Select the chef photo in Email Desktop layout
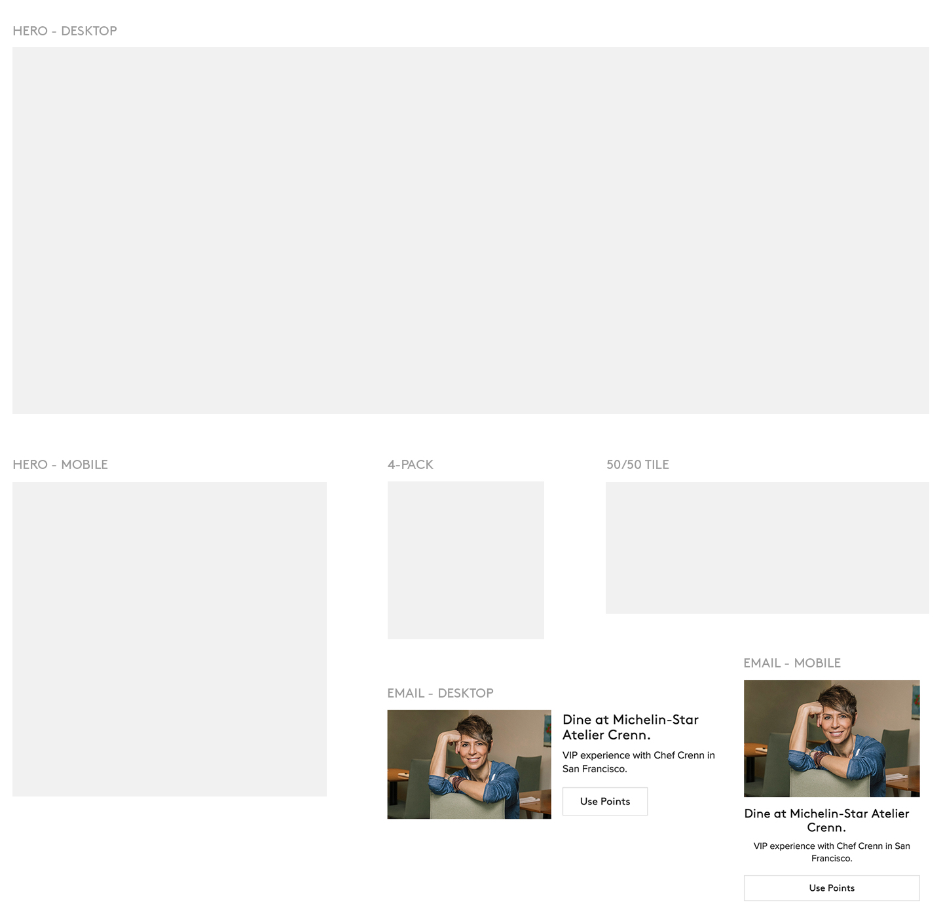Image resolution: width=943 pixels, height=917 pixels. click(x=469, y=764)
